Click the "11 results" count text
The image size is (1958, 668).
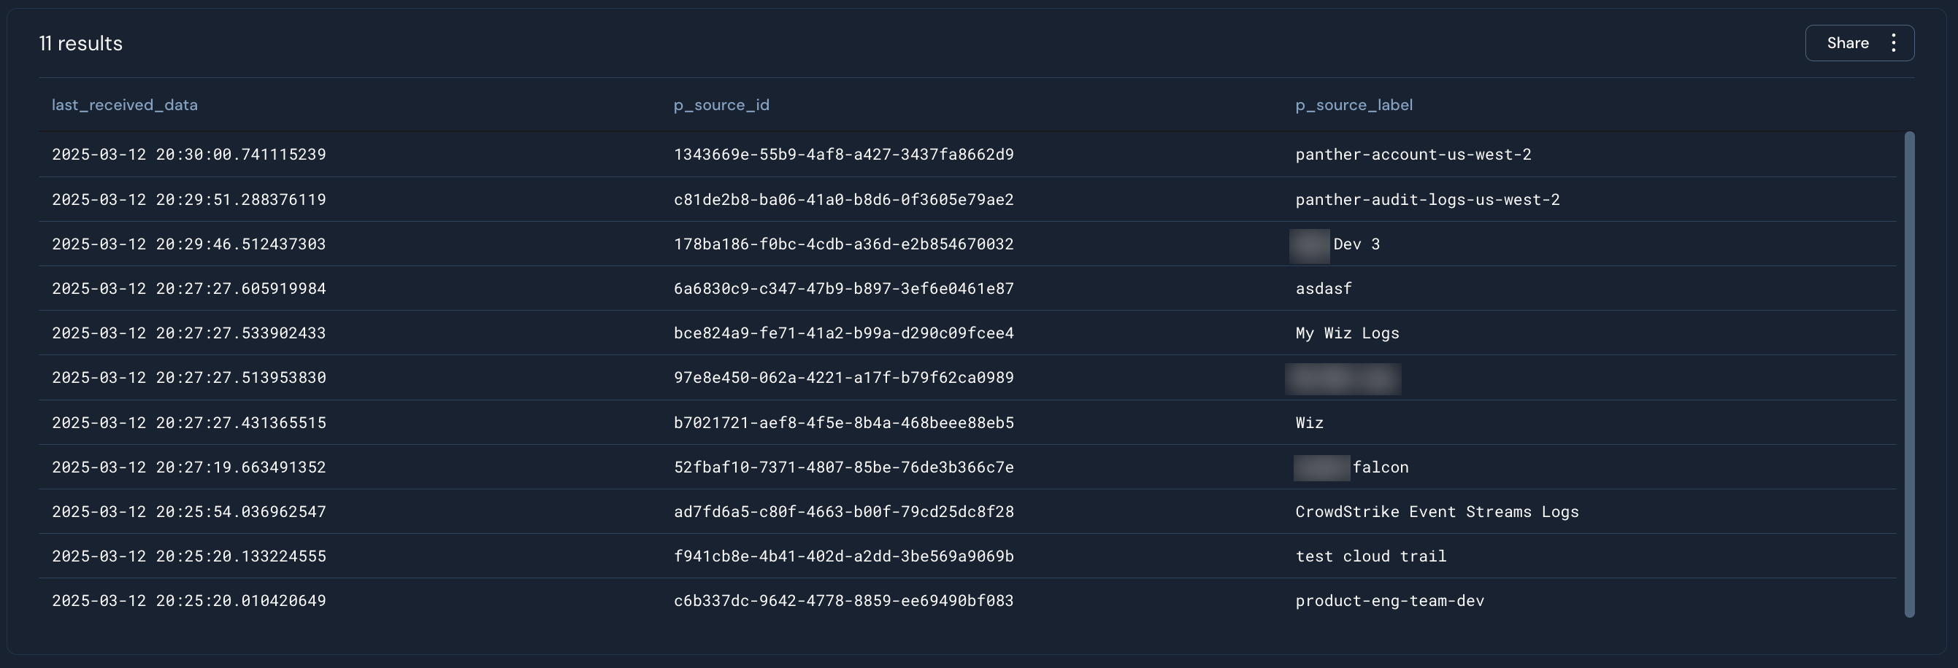tap(80, 43)
